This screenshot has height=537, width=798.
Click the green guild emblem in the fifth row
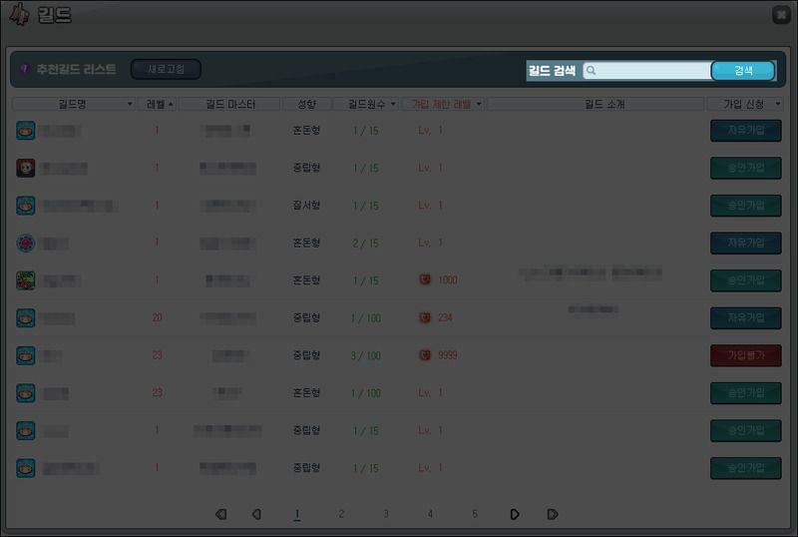click(26, 280)
